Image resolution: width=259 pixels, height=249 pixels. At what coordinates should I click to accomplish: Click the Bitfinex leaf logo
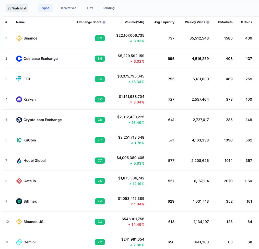[x=19, y=201]
